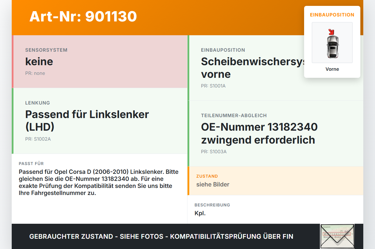The image size is (375, 249).
Task: Click the Vorne caption below car image
Action: pos(332,69)
